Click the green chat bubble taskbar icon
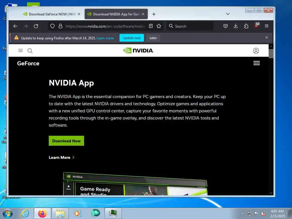Screen dimensions: 292x219 [95, 213]
